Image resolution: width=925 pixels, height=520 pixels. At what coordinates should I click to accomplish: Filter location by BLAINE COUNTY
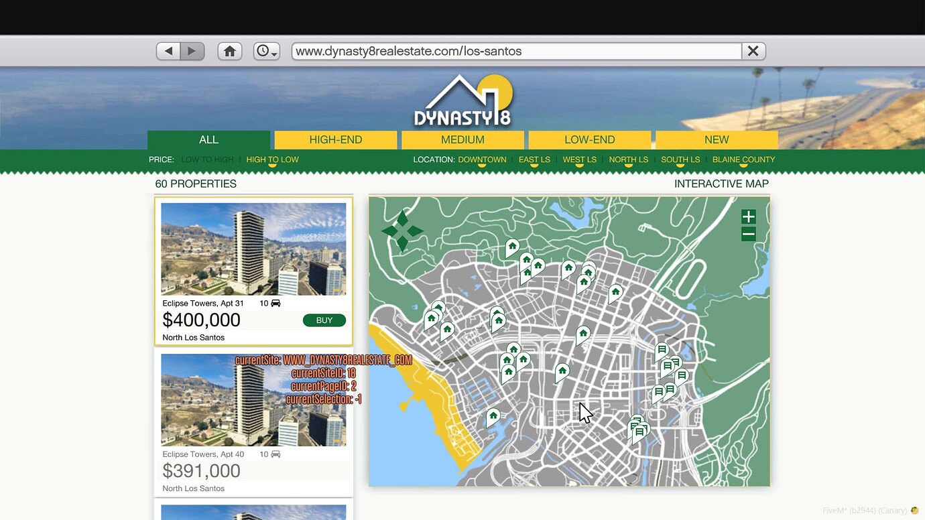point(743,159)
